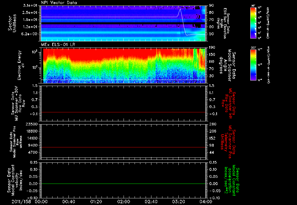
Task: Click the 'cnts/(cm**2-sr-sec)' units label
Action: 268,23
